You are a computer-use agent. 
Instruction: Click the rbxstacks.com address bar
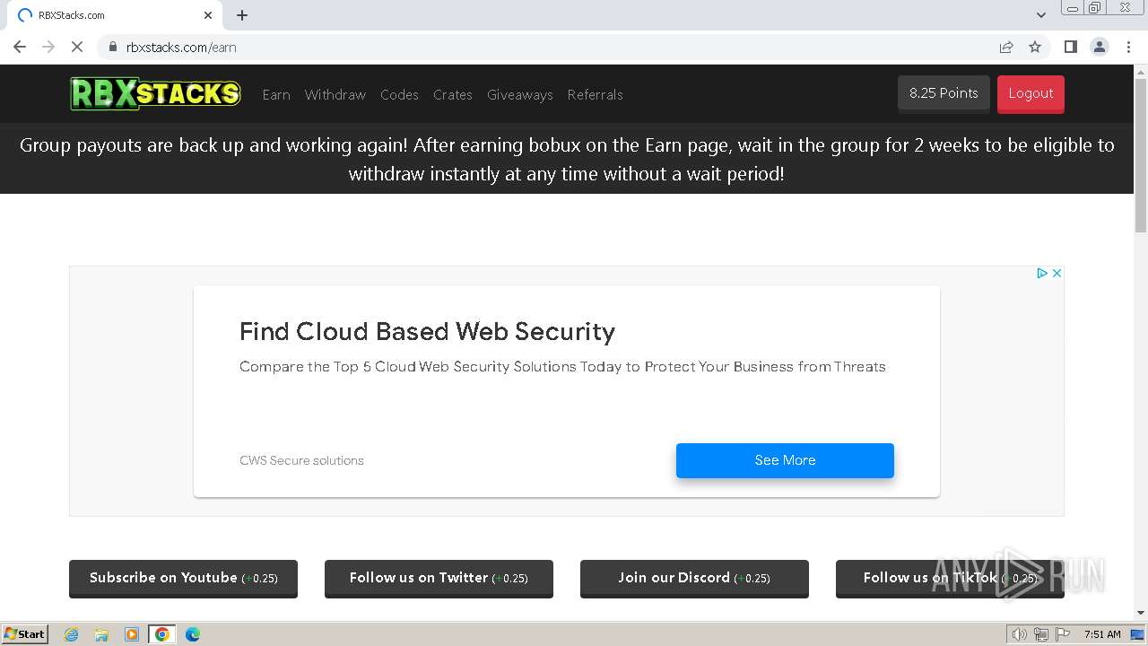pos(538,47)
